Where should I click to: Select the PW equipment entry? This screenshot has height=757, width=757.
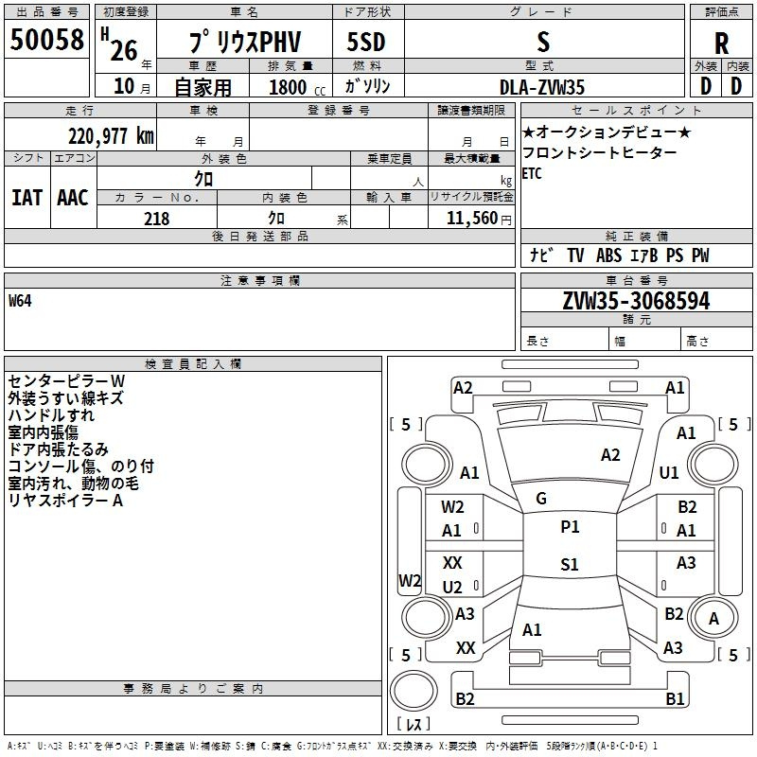tap(700, 255)
